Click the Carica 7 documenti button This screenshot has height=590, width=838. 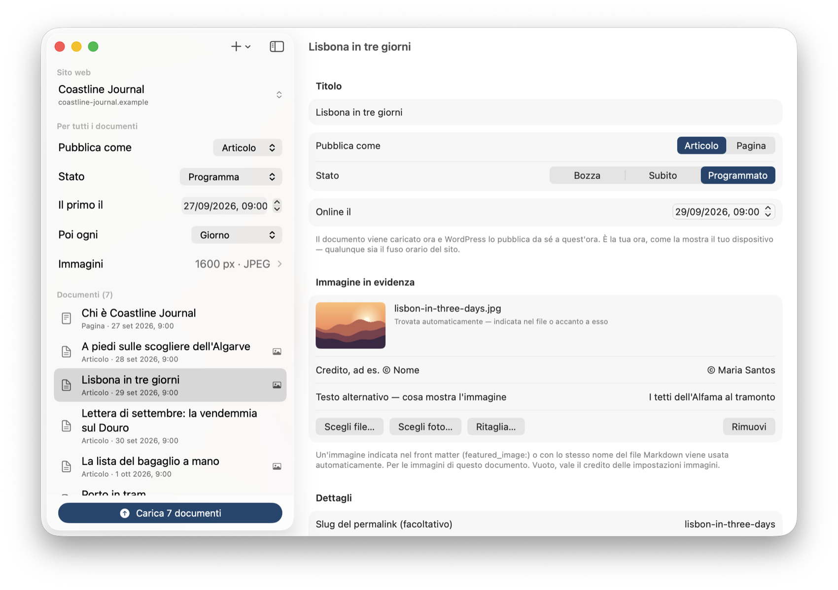pos(170,513)
